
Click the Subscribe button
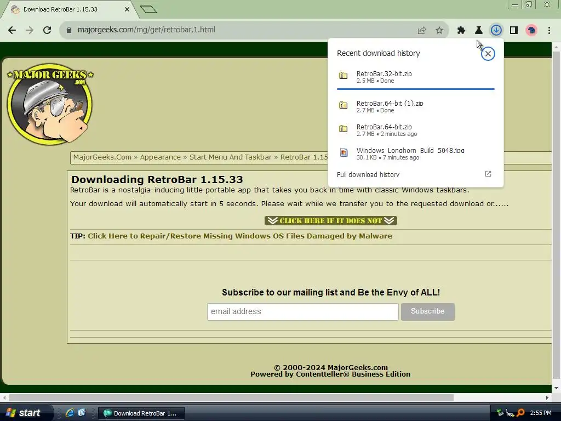tap(427, 312)
